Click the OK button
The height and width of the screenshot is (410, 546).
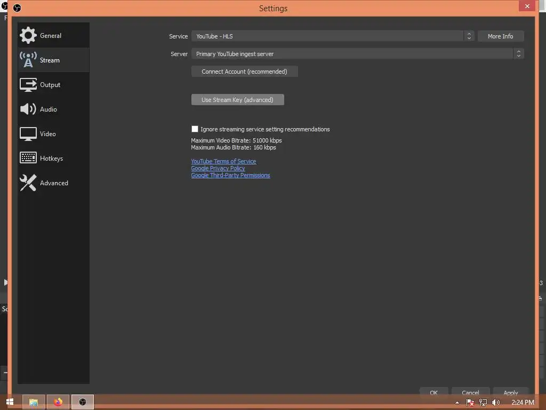tap(433, 391)
